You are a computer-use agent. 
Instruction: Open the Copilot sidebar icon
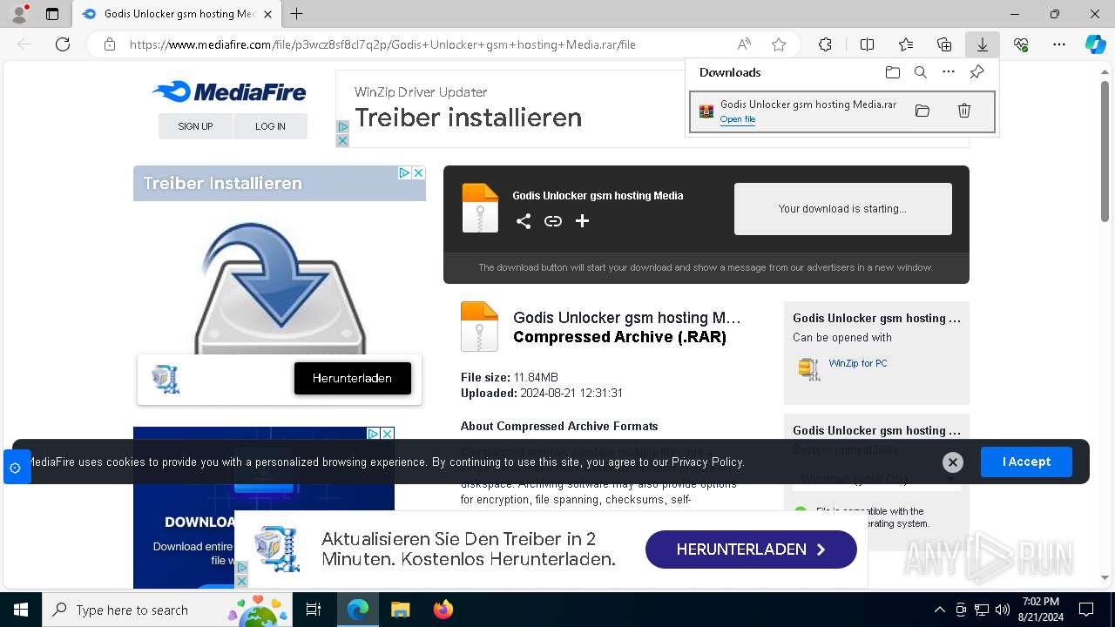pyautogui.click(x=1095, y=44)
